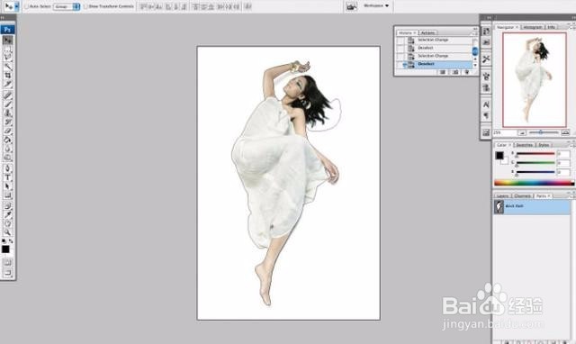This screenshot has width=576, height=344.
Task: Reset default foreground and background colors
Action: point(4,241)
